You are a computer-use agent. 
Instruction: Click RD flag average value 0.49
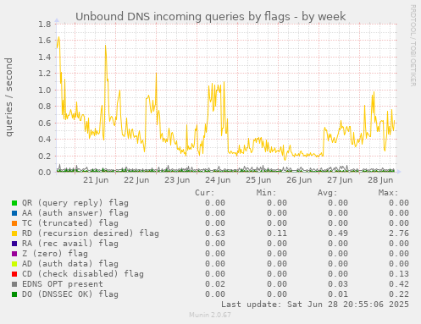338,233
